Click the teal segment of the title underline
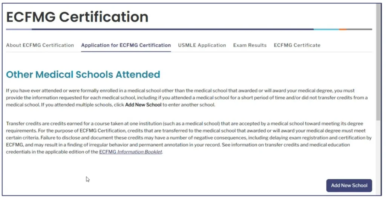This screenshot has height=200, width=386. 326,29
